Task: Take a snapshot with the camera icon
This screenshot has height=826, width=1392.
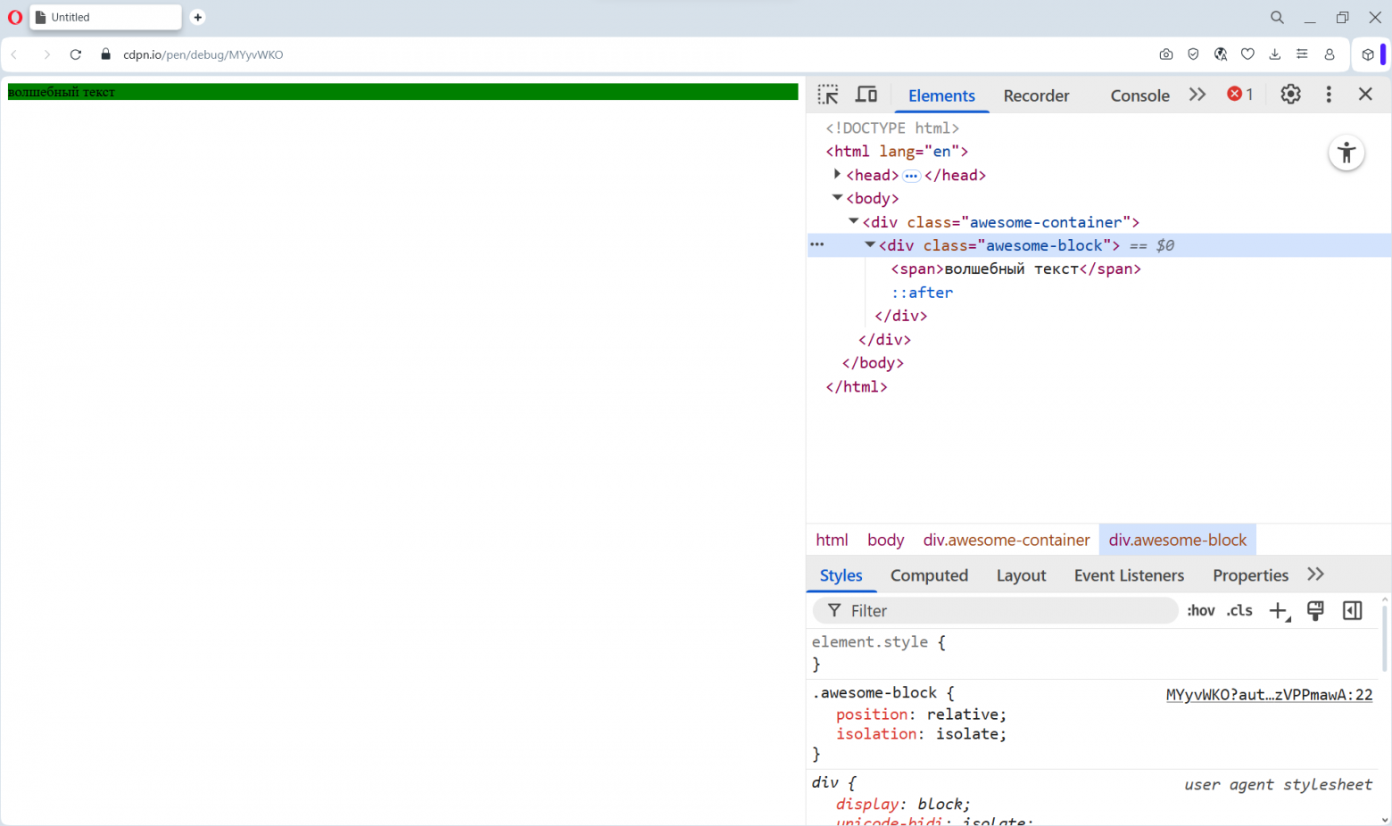Action: point(1166,54)
